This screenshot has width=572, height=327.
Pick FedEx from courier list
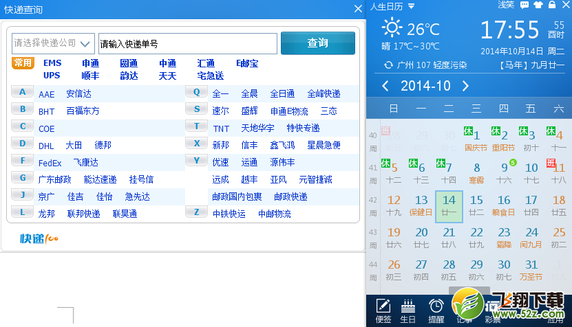[x=50, y=163]
